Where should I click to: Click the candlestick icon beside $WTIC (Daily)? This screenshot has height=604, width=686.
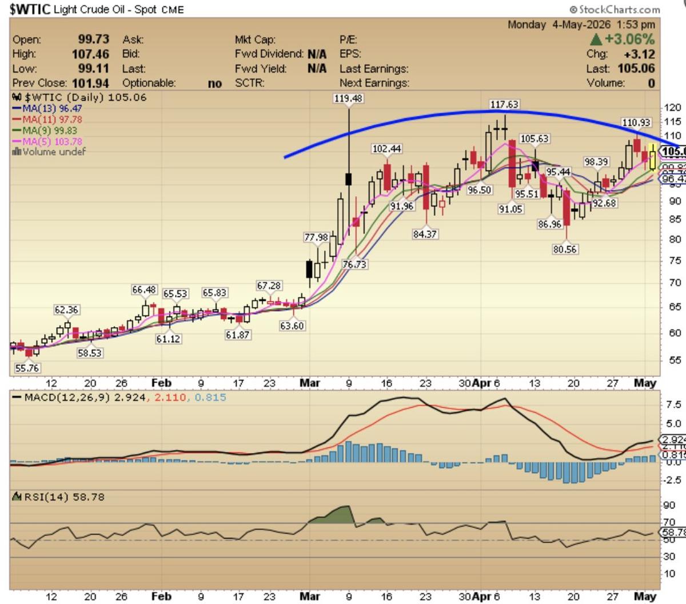pyautogui.click(x=17, y=97)
